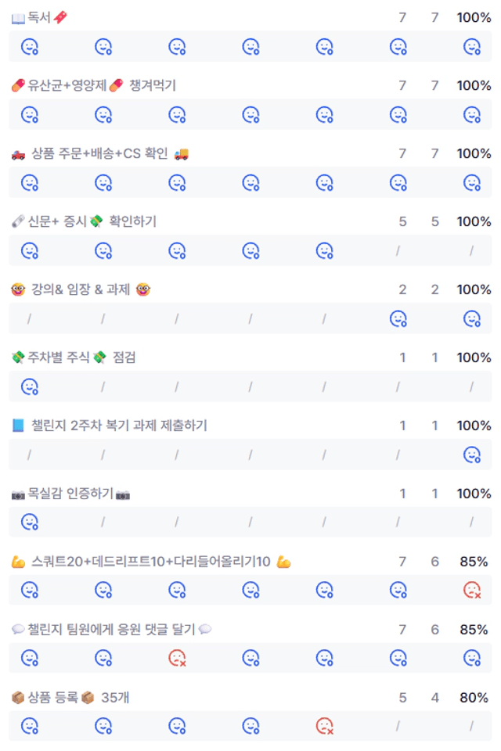Image resolution: width=501 pixels, height=751 pixels.
Task: Select the 스쿼트20+데드리프트10+다리들어올리기10 habit title
Action: pos(152,562)
